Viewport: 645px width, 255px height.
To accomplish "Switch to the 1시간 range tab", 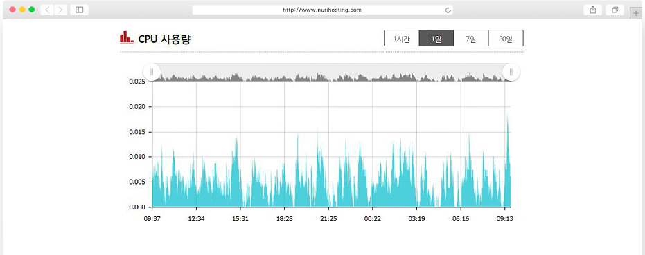I will click(x=402, y=38).
